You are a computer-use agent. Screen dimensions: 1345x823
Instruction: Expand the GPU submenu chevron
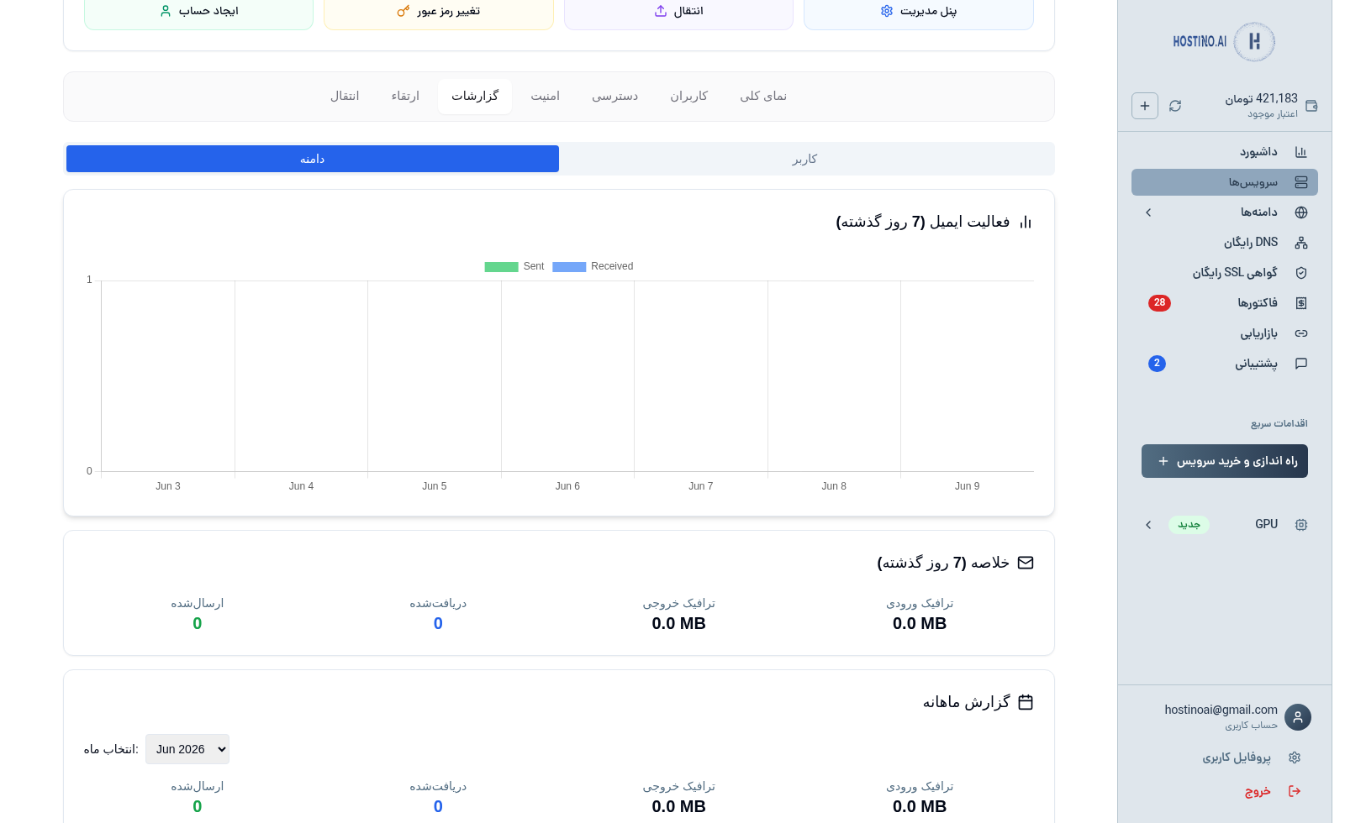[x=1148, y=525]
